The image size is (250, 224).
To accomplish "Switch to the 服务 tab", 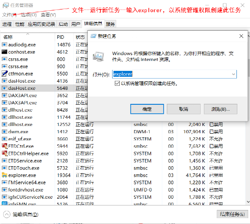I will point(110,24).
